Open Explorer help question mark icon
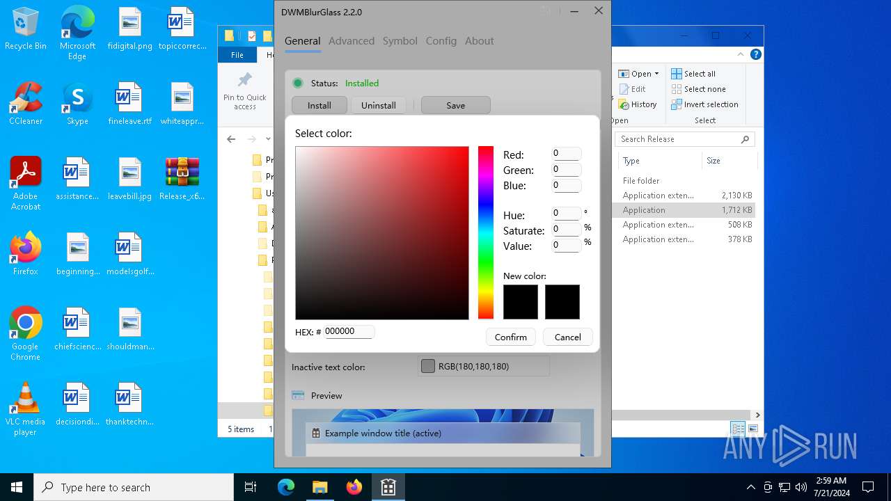Viewport: 891px width, 501px height. (756, 54)
